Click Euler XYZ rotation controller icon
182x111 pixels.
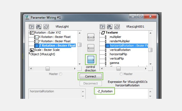point(32,33)
